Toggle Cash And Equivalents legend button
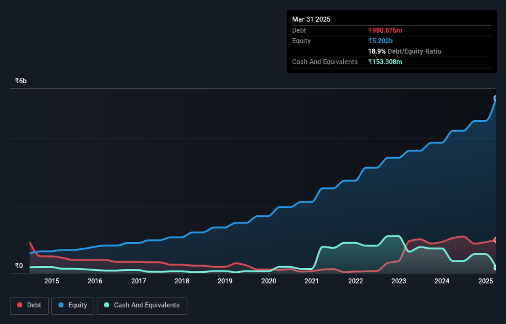Image resolution: width=506 pixels, height=324 pixels. [x=142, y=306]
